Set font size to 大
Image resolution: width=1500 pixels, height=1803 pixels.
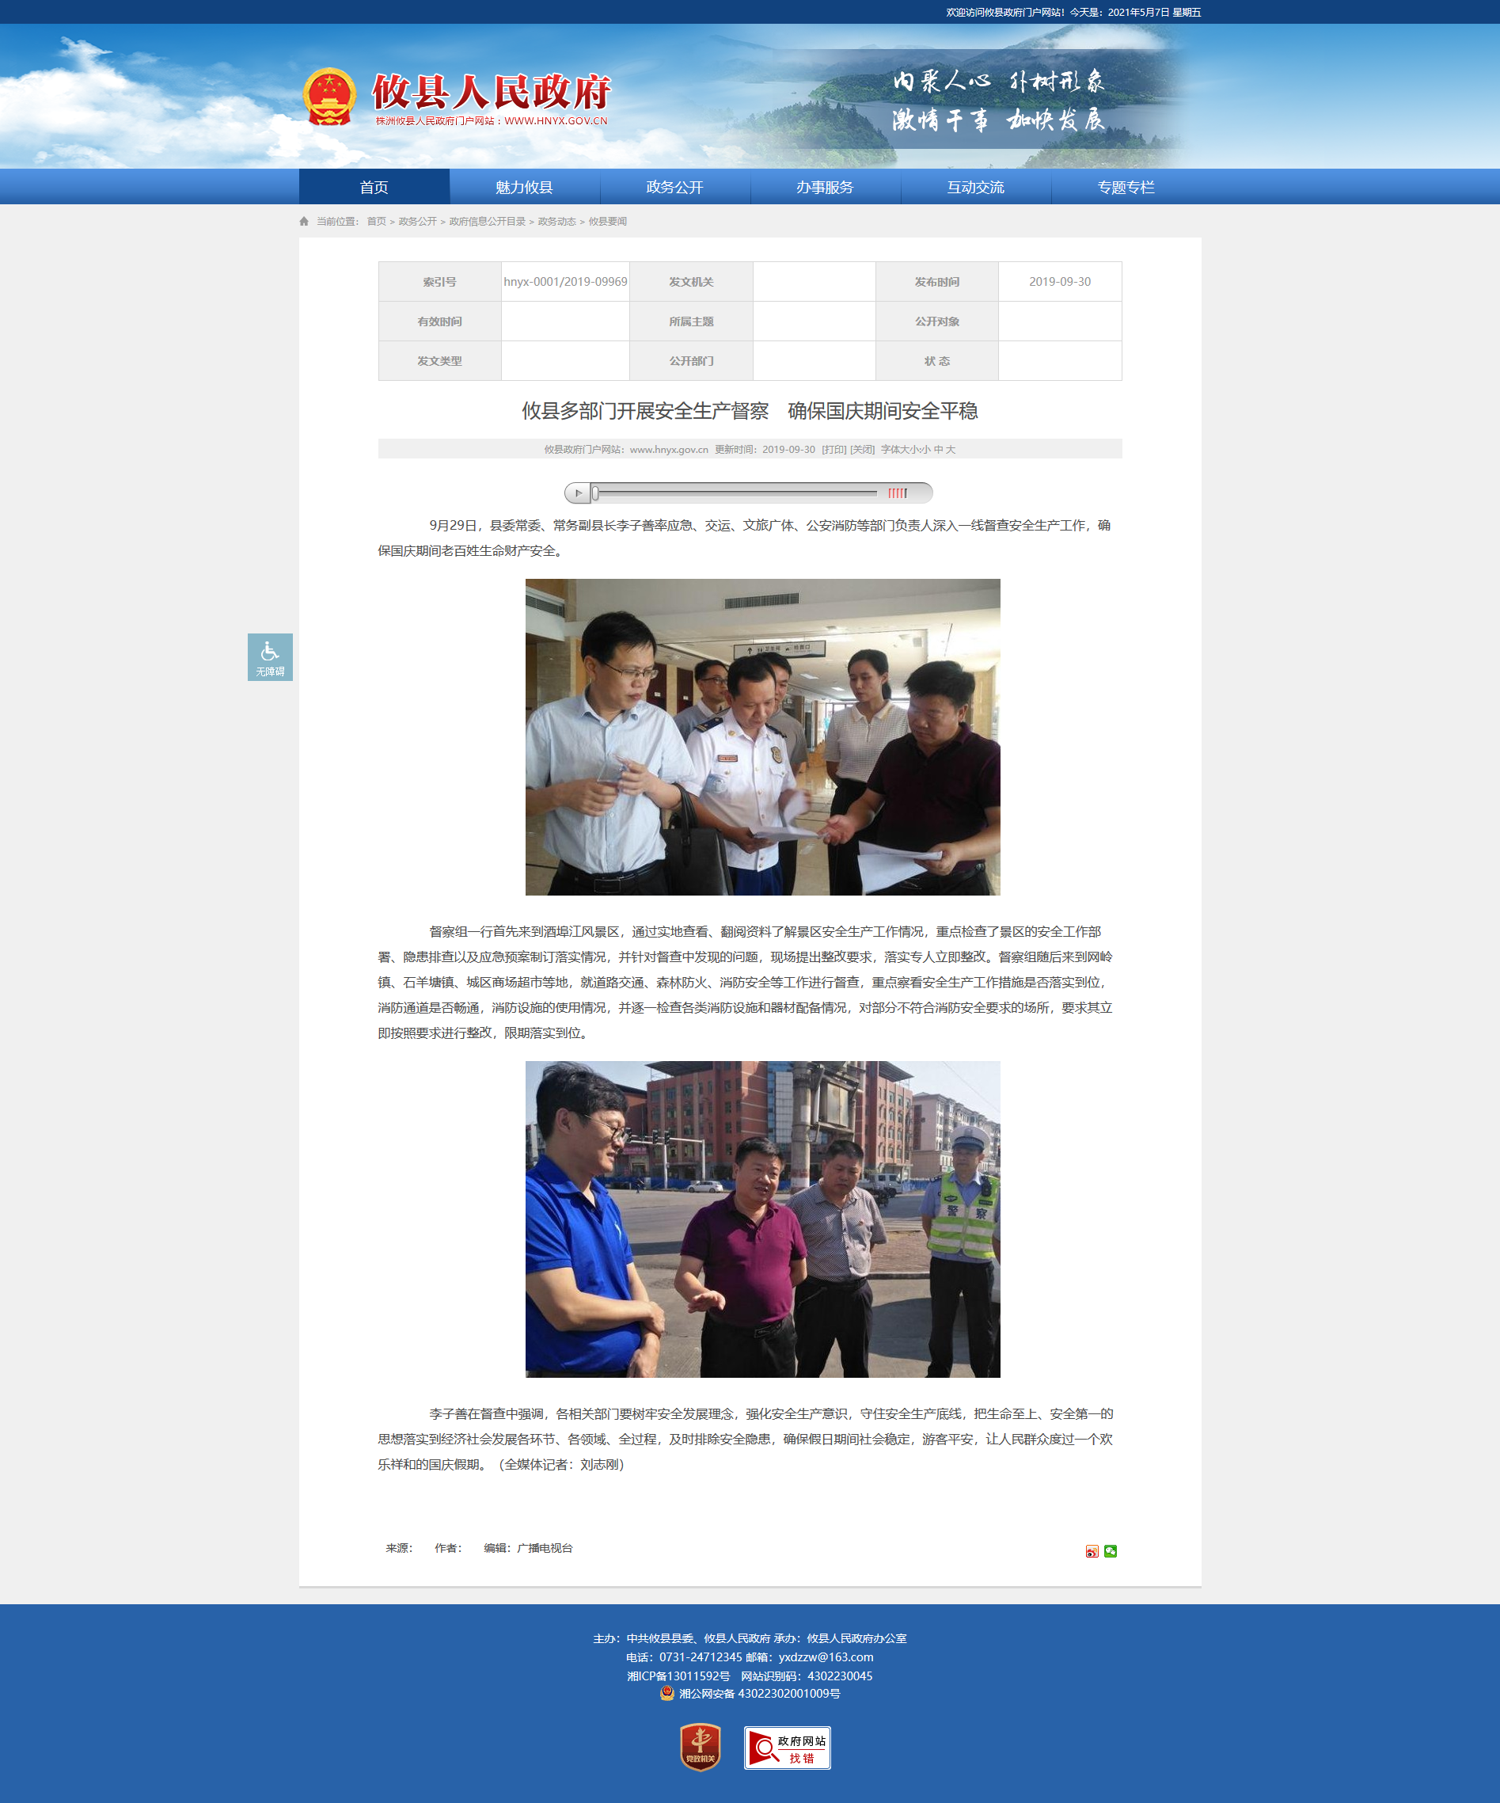(950, 450)
